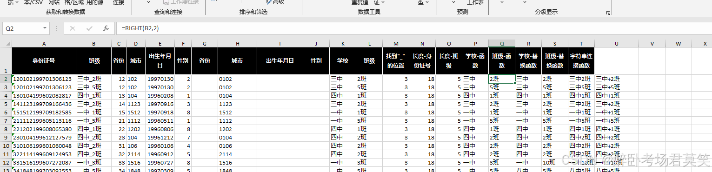Select cell B7 containing 一中_5班
The height and width of the screenshot is (172, 712).
click(94, 121)
